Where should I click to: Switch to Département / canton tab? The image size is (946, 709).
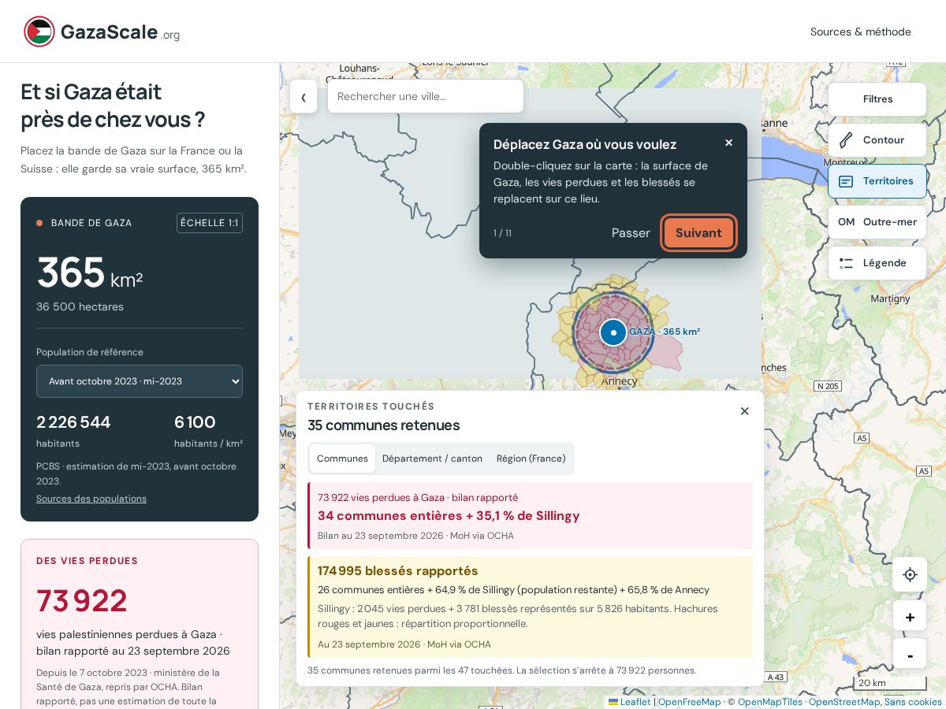point(432,458)
